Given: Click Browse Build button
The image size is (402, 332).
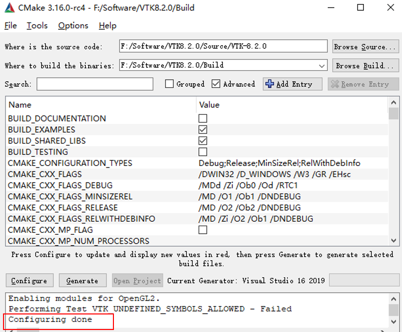Looking at the screenshot, I should click(x=365, y=66).
